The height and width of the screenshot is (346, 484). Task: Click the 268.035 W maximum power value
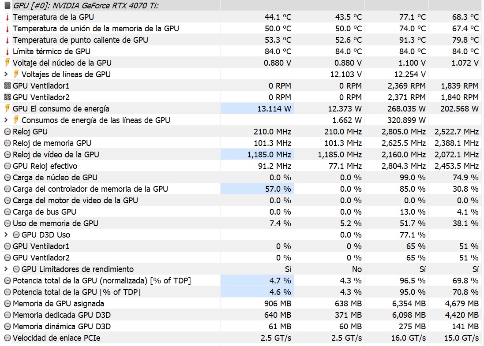point(406,108)
